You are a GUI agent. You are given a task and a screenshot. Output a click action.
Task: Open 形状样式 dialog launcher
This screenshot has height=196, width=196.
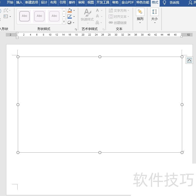(76, 29)
